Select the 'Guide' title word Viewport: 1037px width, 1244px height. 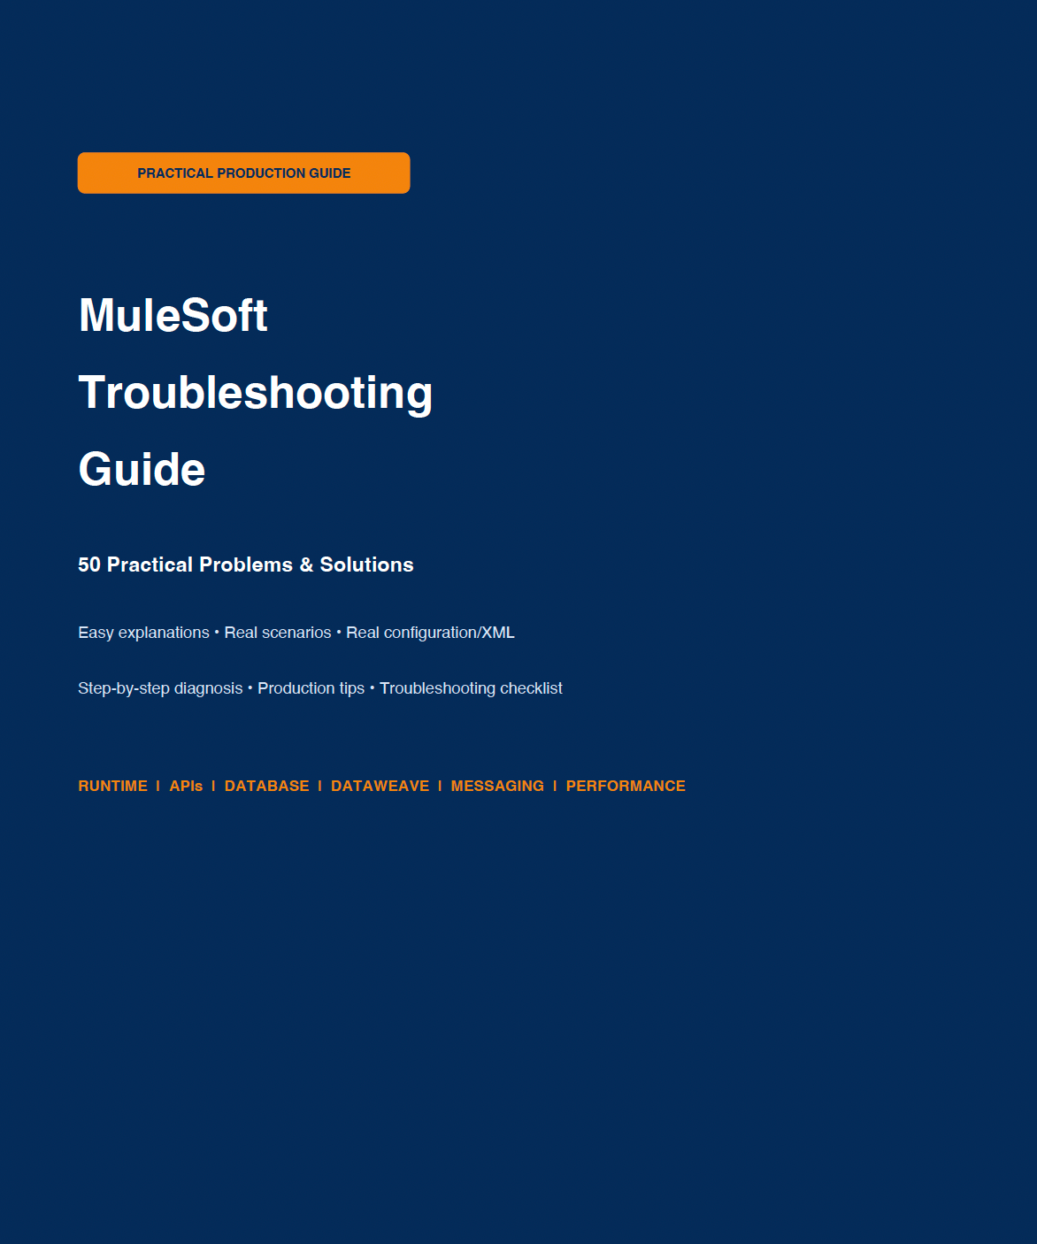[142, 469]
